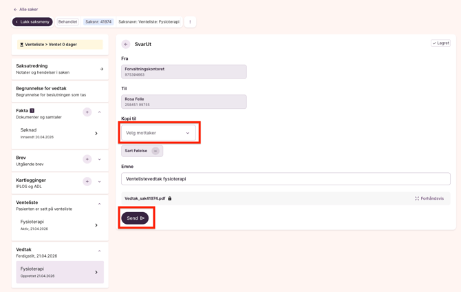Open the Søknad document entry
The height and width of the screenshot is (292, 461).
[60, 133]
